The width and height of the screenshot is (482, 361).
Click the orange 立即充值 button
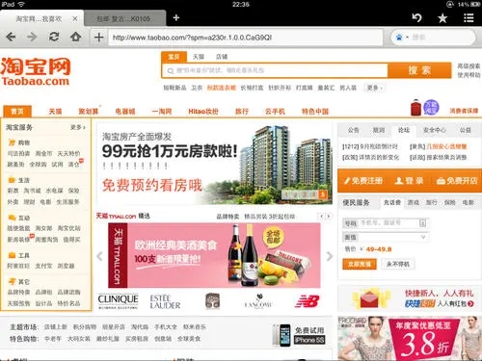360,264
